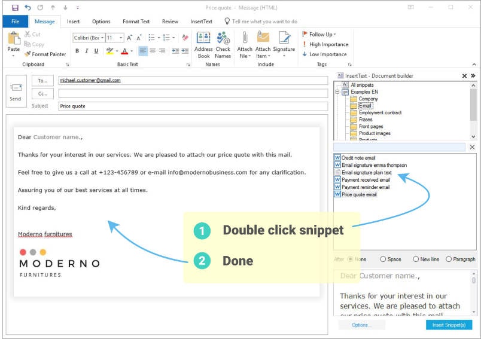
Task: Collapse the Examples EN tree node
Action: 337,91
